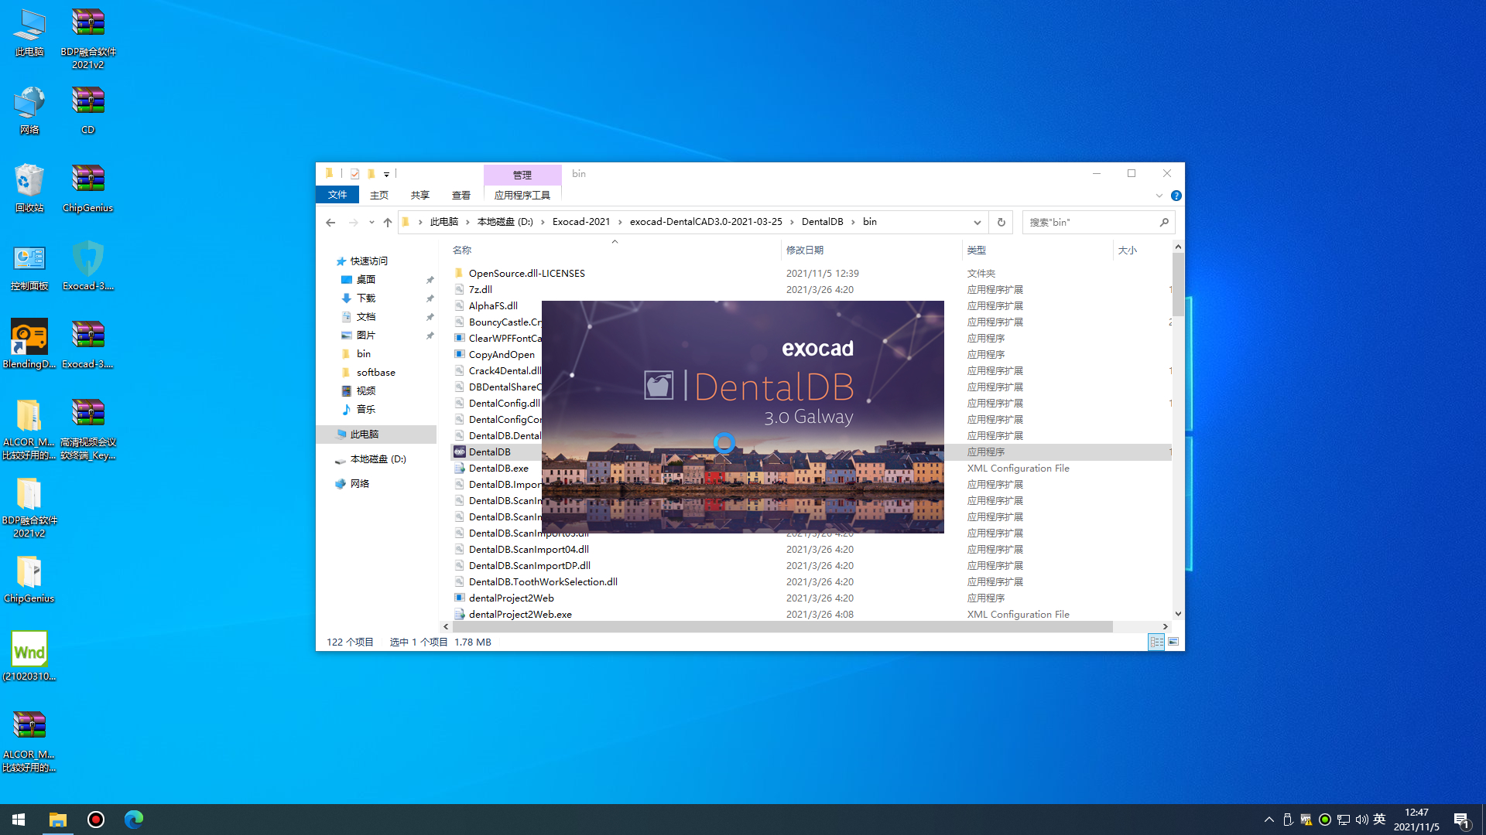1486x835 pixels.
Task: Open the 查看 ribbon tab
Action: pos(461,195)
